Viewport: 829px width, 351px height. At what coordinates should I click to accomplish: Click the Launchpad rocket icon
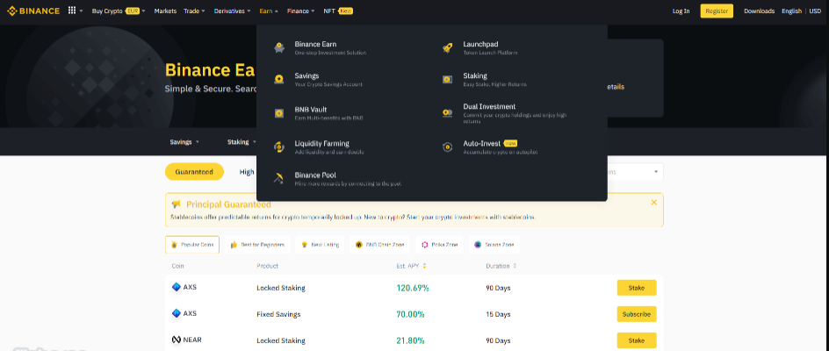coord(447,48)
